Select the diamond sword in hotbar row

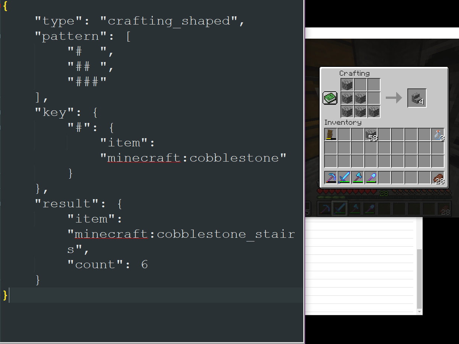pyautogui.click(x=344, y=178)
